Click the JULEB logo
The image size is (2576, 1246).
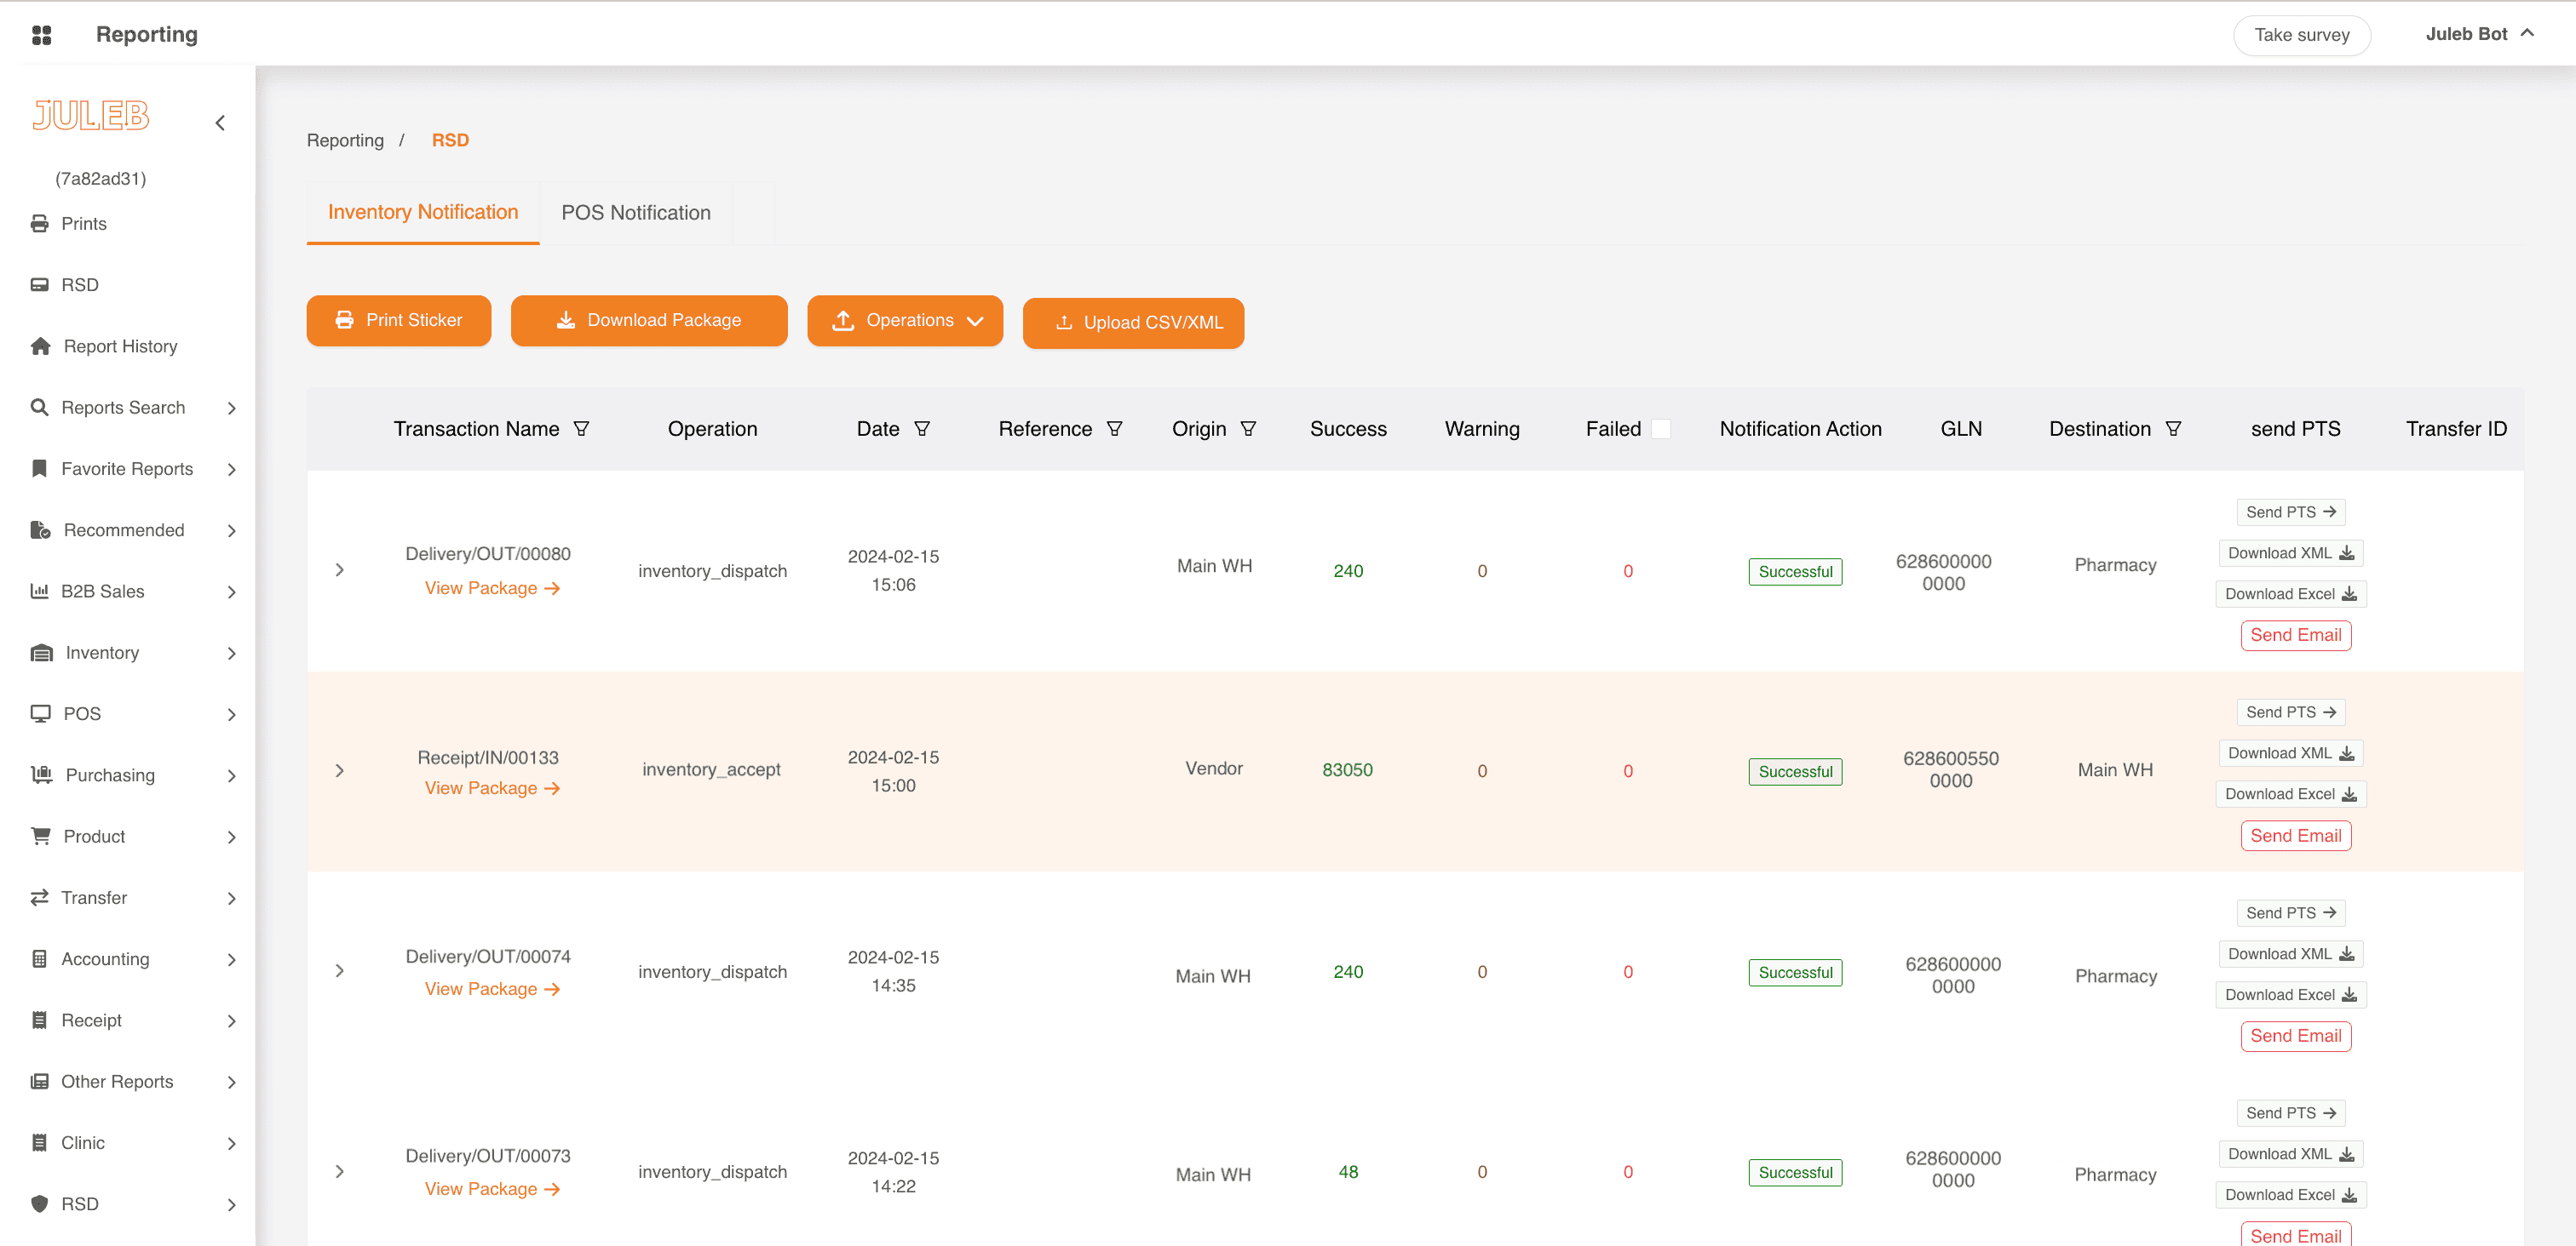[91, 116]
